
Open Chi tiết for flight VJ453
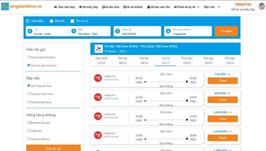115,117
